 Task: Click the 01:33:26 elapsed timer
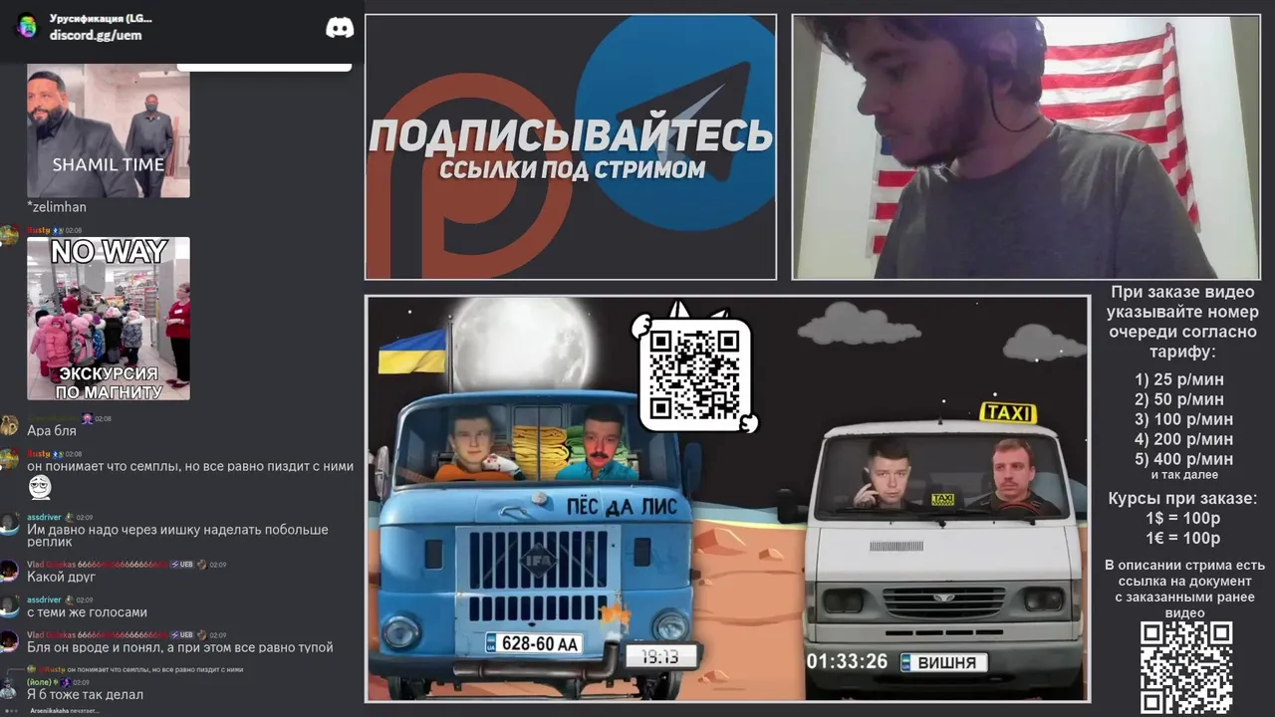tap(847, 661)
